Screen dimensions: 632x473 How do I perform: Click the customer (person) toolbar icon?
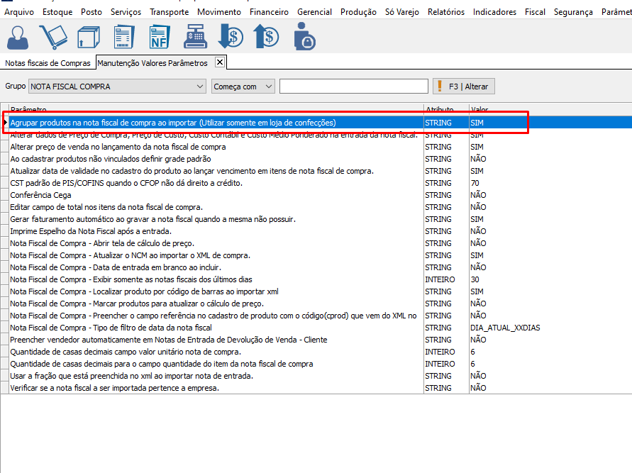point(19,37)
